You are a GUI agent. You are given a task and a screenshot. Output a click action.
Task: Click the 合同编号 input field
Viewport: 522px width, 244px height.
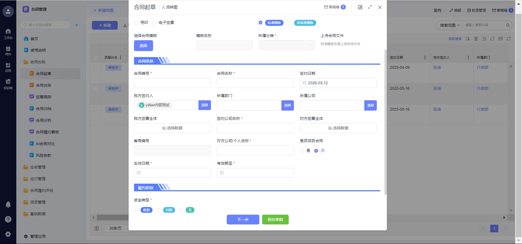172,83
